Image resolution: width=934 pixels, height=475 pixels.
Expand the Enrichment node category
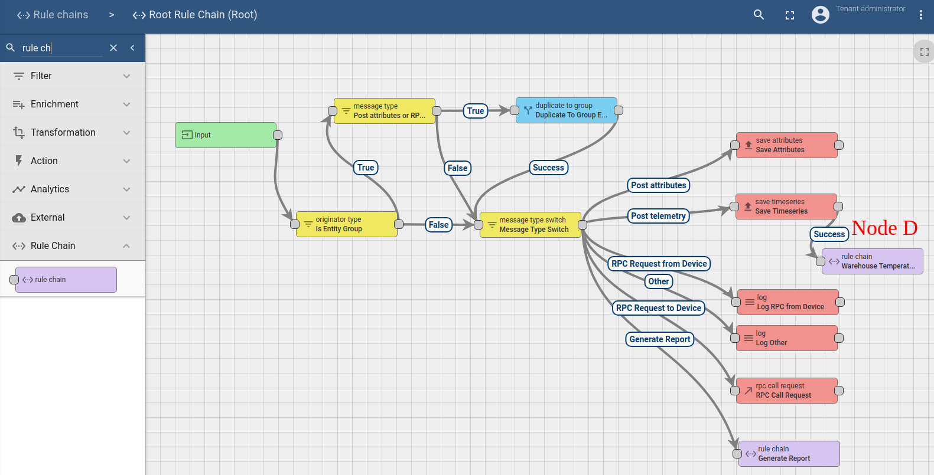73,104
